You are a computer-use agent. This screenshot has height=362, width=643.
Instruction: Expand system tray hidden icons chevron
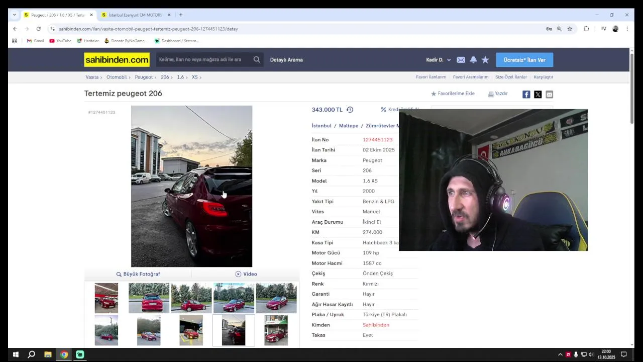pos(560,354)
